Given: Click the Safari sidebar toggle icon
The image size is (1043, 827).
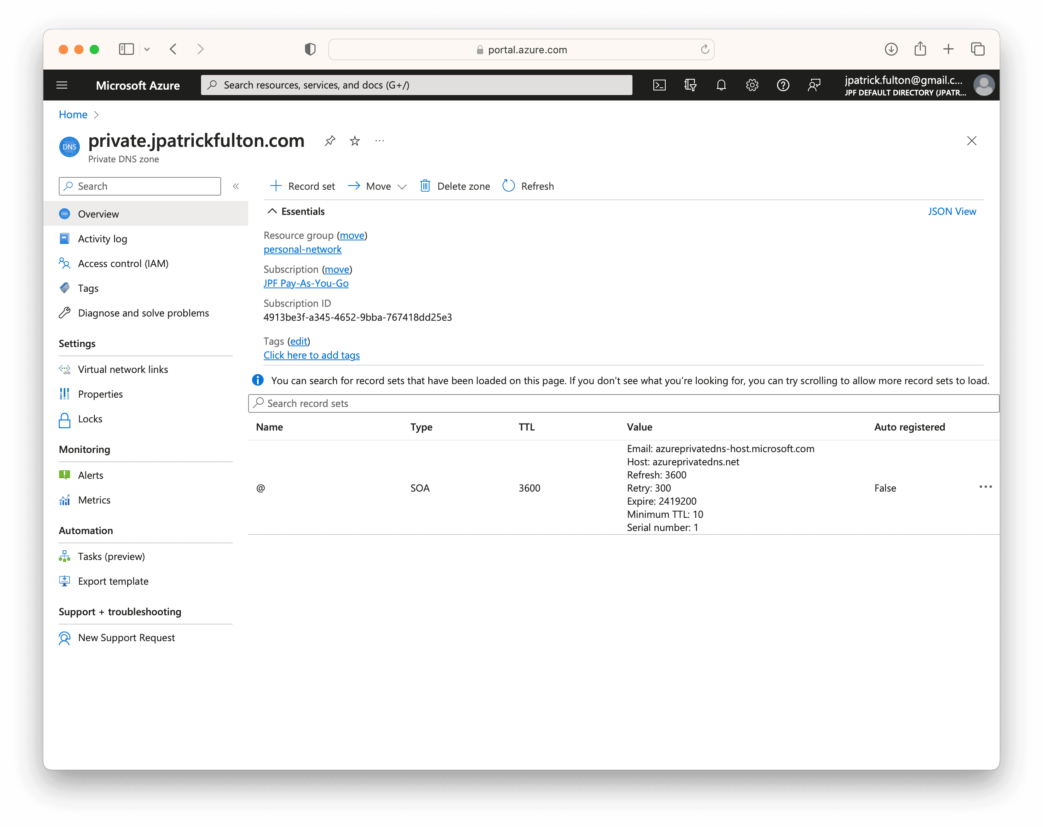Looking at the screenshot, I should coord(126,49).
